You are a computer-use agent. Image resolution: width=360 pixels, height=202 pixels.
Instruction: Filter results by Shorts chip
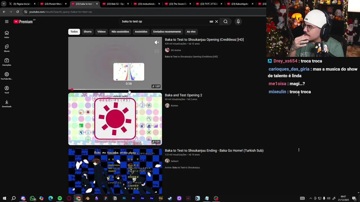coord(87,32)
